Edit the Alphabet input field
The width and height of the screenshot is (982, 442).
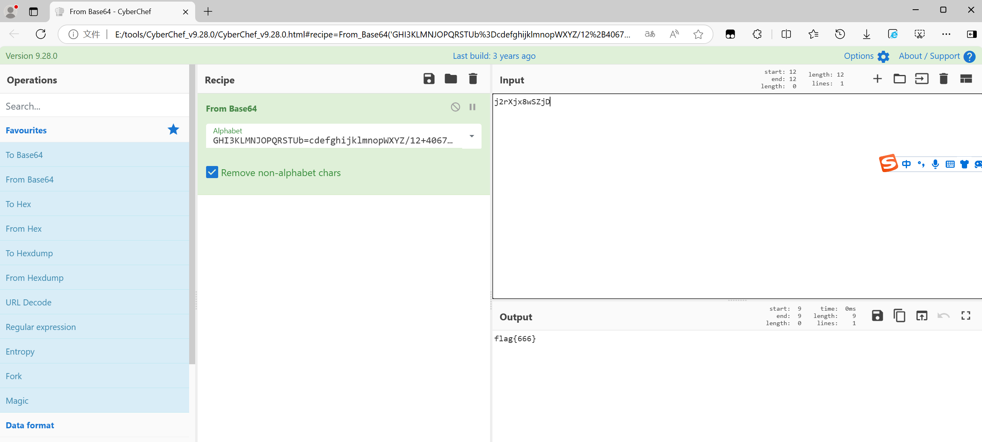pyautogui.click(x=333, y=140)
